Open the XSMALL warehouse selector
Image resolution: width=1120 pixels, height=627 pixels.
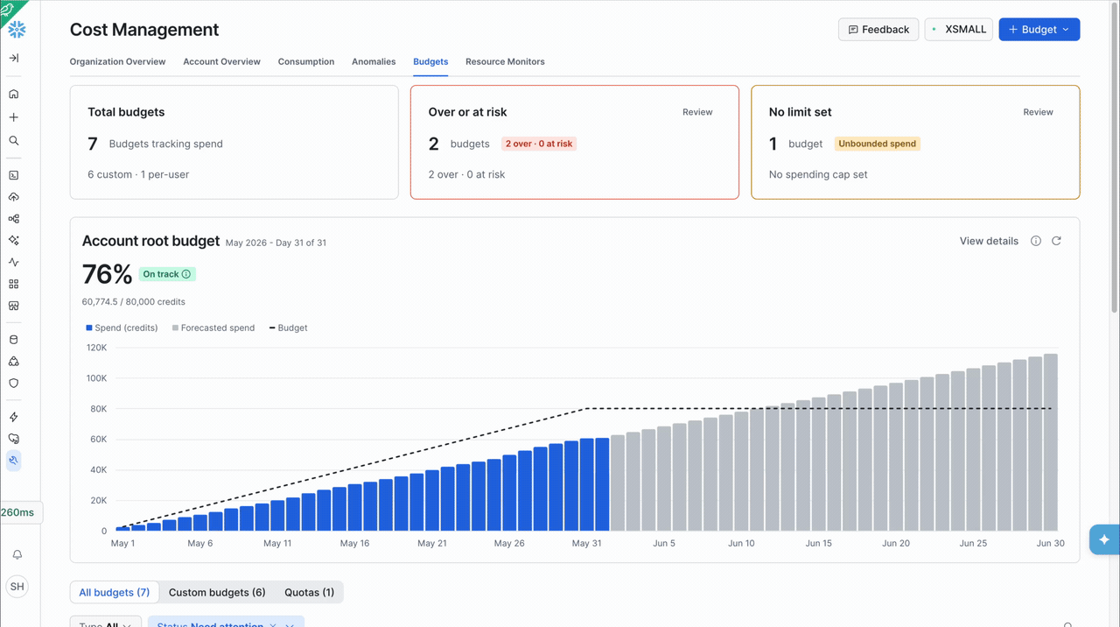pos(959,29)
